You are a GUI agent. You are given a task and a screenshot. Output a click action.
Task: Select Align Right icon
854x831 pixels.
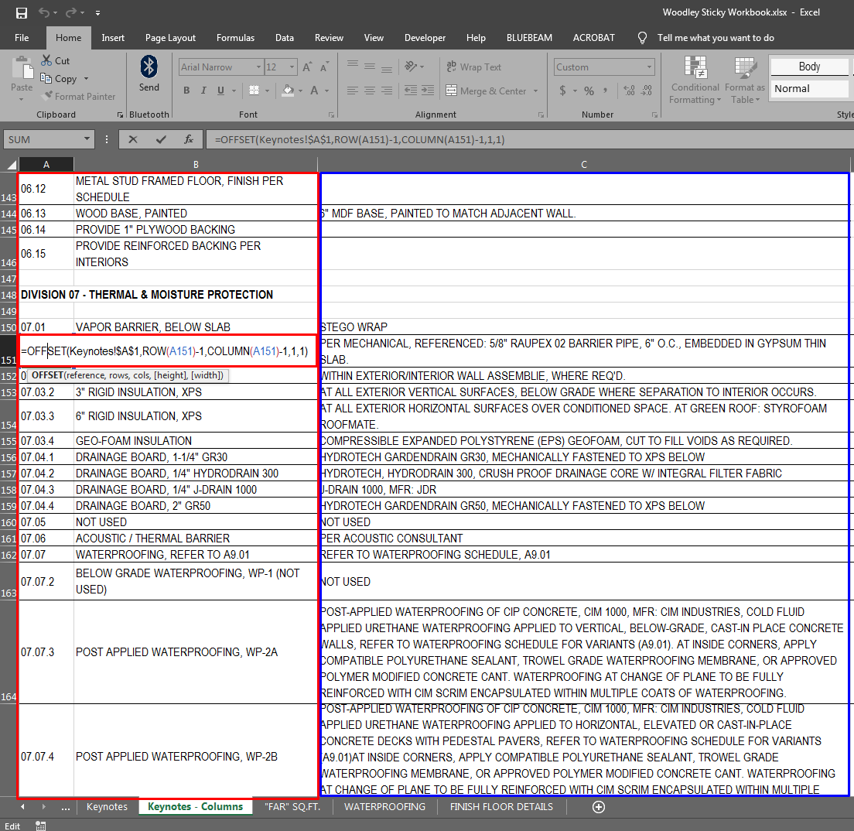(x=387, y=91)
